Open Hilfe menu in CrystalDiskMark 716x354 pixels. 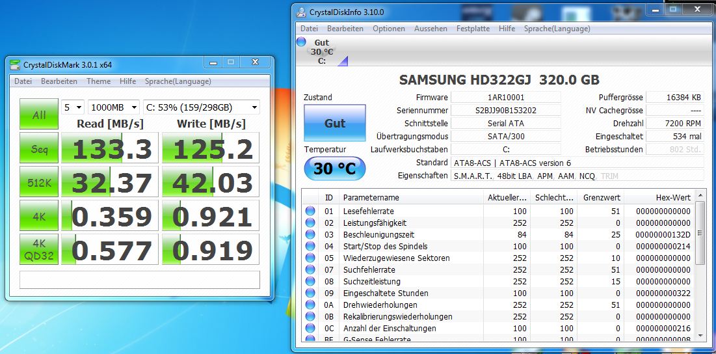pos(128,81)
